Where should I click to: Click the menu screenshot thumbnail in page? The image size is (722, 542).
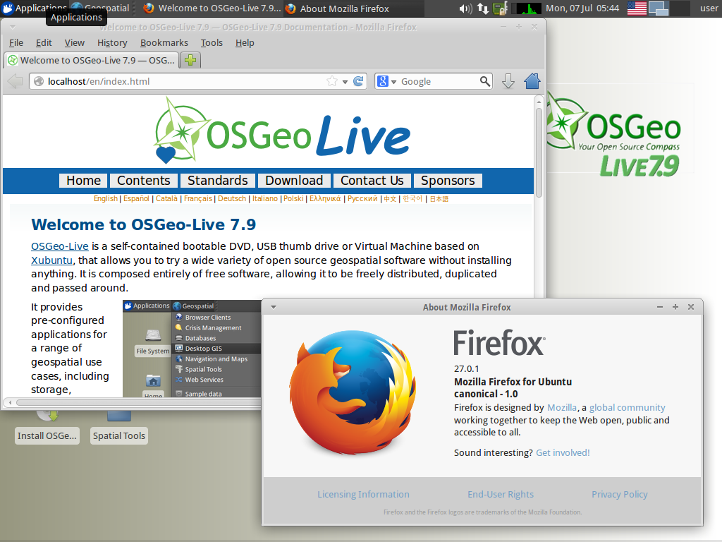(192, 349)
